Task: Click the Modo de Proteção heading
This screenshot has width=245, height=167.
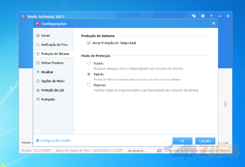Action: pos(96,56)
